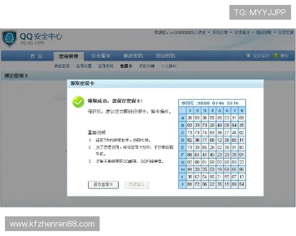Click column header 8 in the card table

tap(242, 111)
